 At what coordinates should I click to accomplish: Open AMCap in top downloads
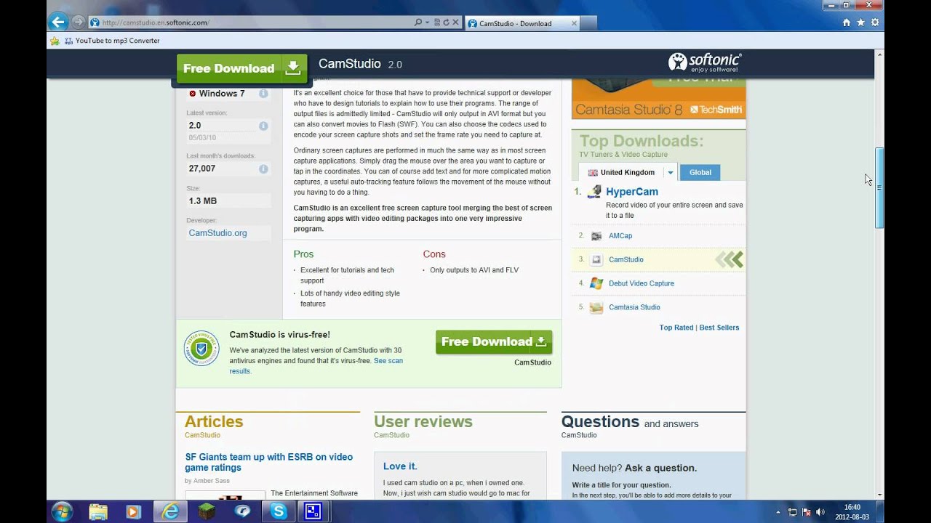tap(620, 236)
